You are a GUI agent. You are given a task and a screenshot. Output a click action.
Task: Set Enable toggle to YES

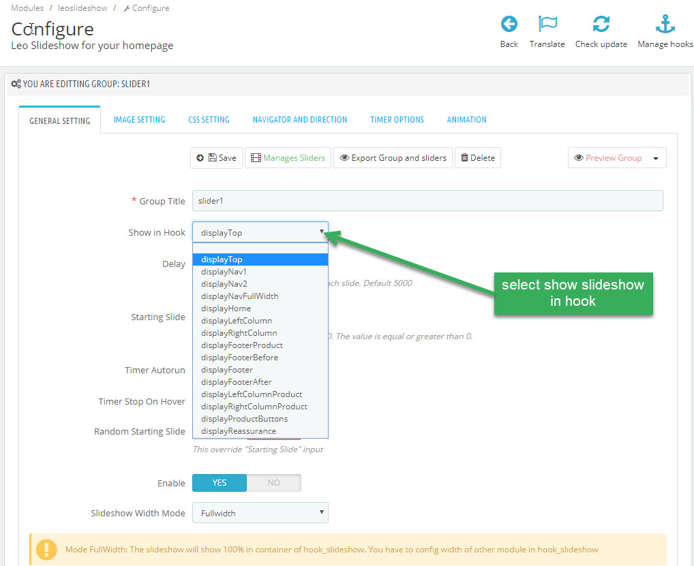pos(220,483)
